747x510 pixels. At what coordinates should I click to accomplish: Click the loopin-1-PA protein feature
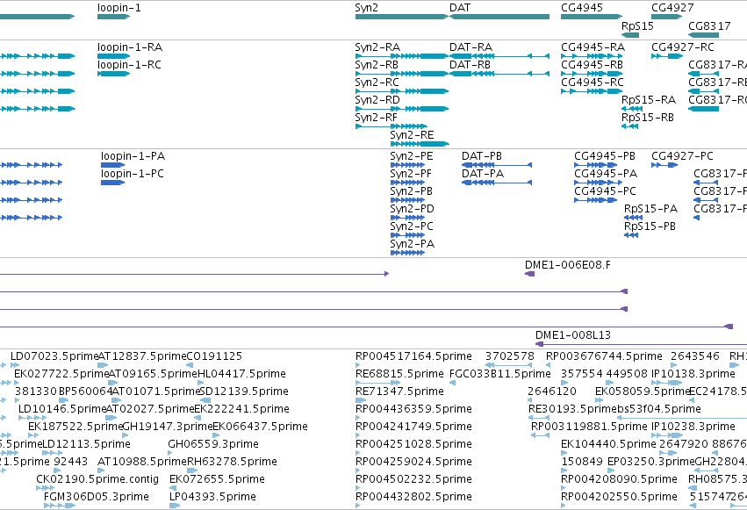pyautogui.click(x=112, y=165)
